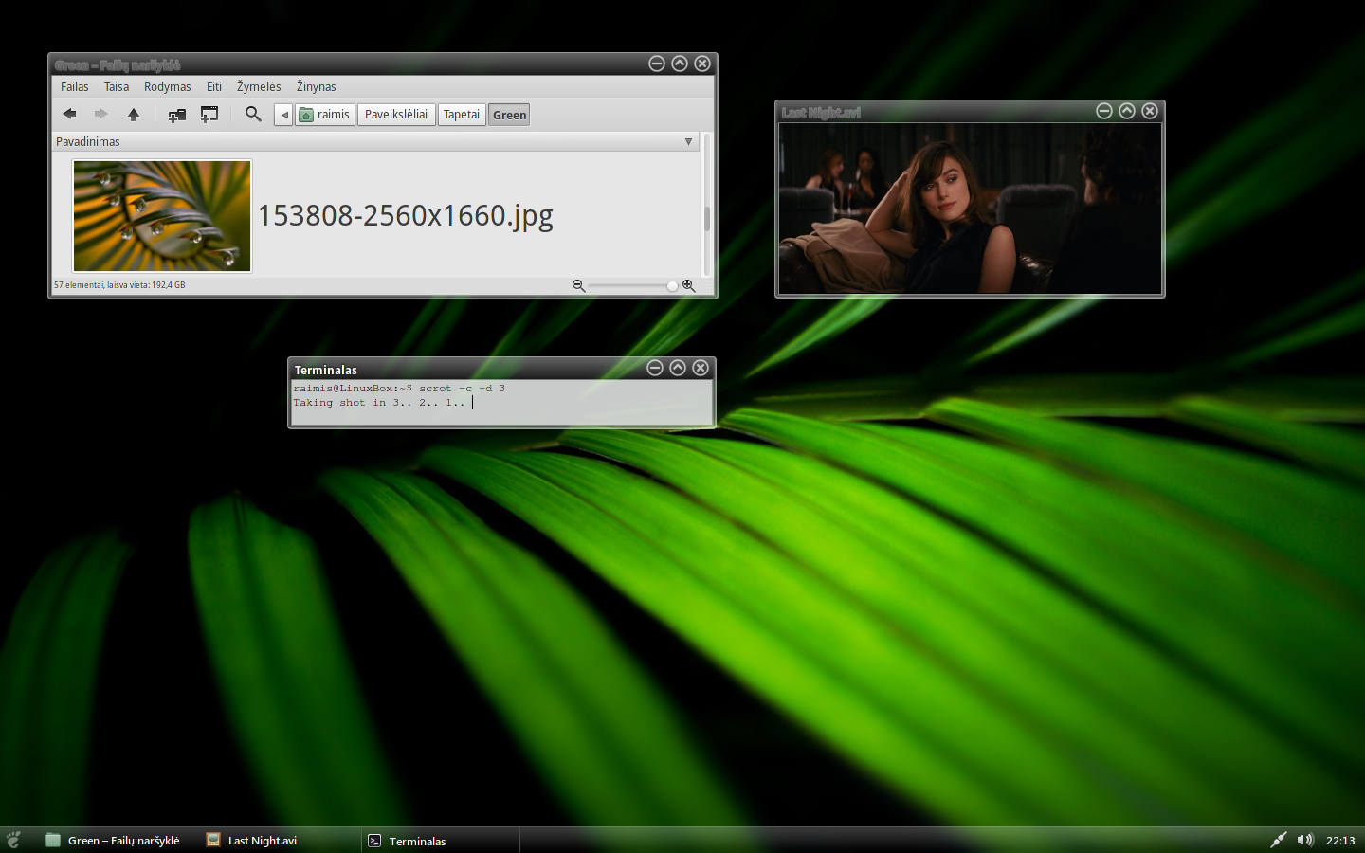Maximize the Terminalas window
The image size is (1365, 853).
point(678,368)
